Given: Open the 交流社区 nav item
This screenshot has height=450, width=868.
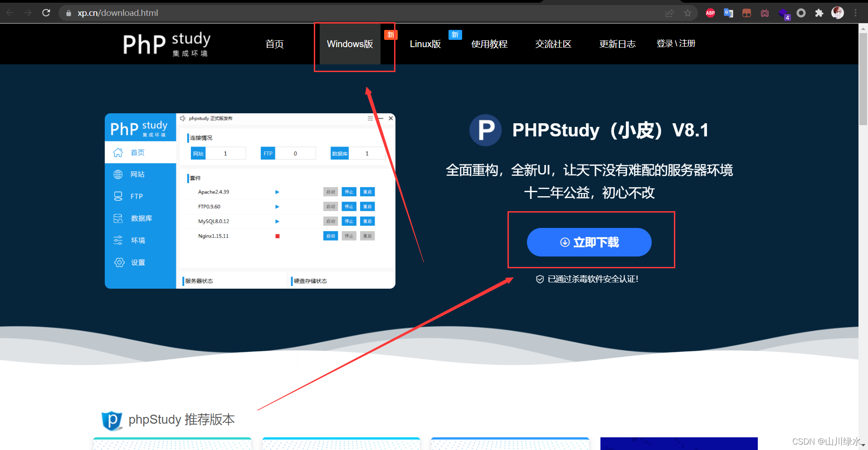Looking at the screenshot, I should click(x=553, y=44).
